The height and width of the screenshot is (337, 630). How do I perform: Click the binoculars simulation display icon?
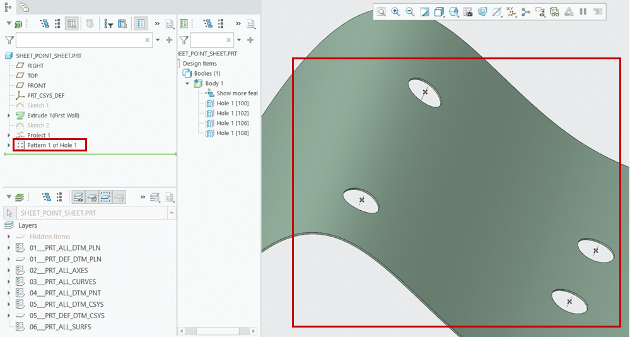(554, 11)
